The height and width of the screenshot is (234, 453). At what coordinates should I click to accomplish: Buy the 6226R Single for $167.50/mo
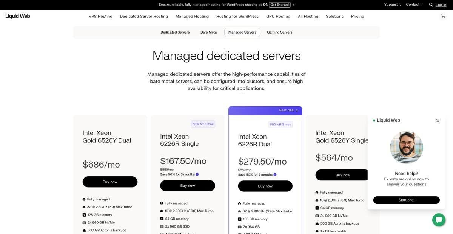(188, 186)
